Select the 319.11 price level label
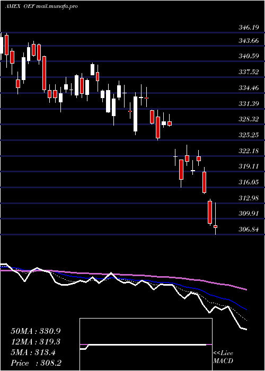This screenshot has height=371, width=265. pyautogui.click(x=249, y=166)
